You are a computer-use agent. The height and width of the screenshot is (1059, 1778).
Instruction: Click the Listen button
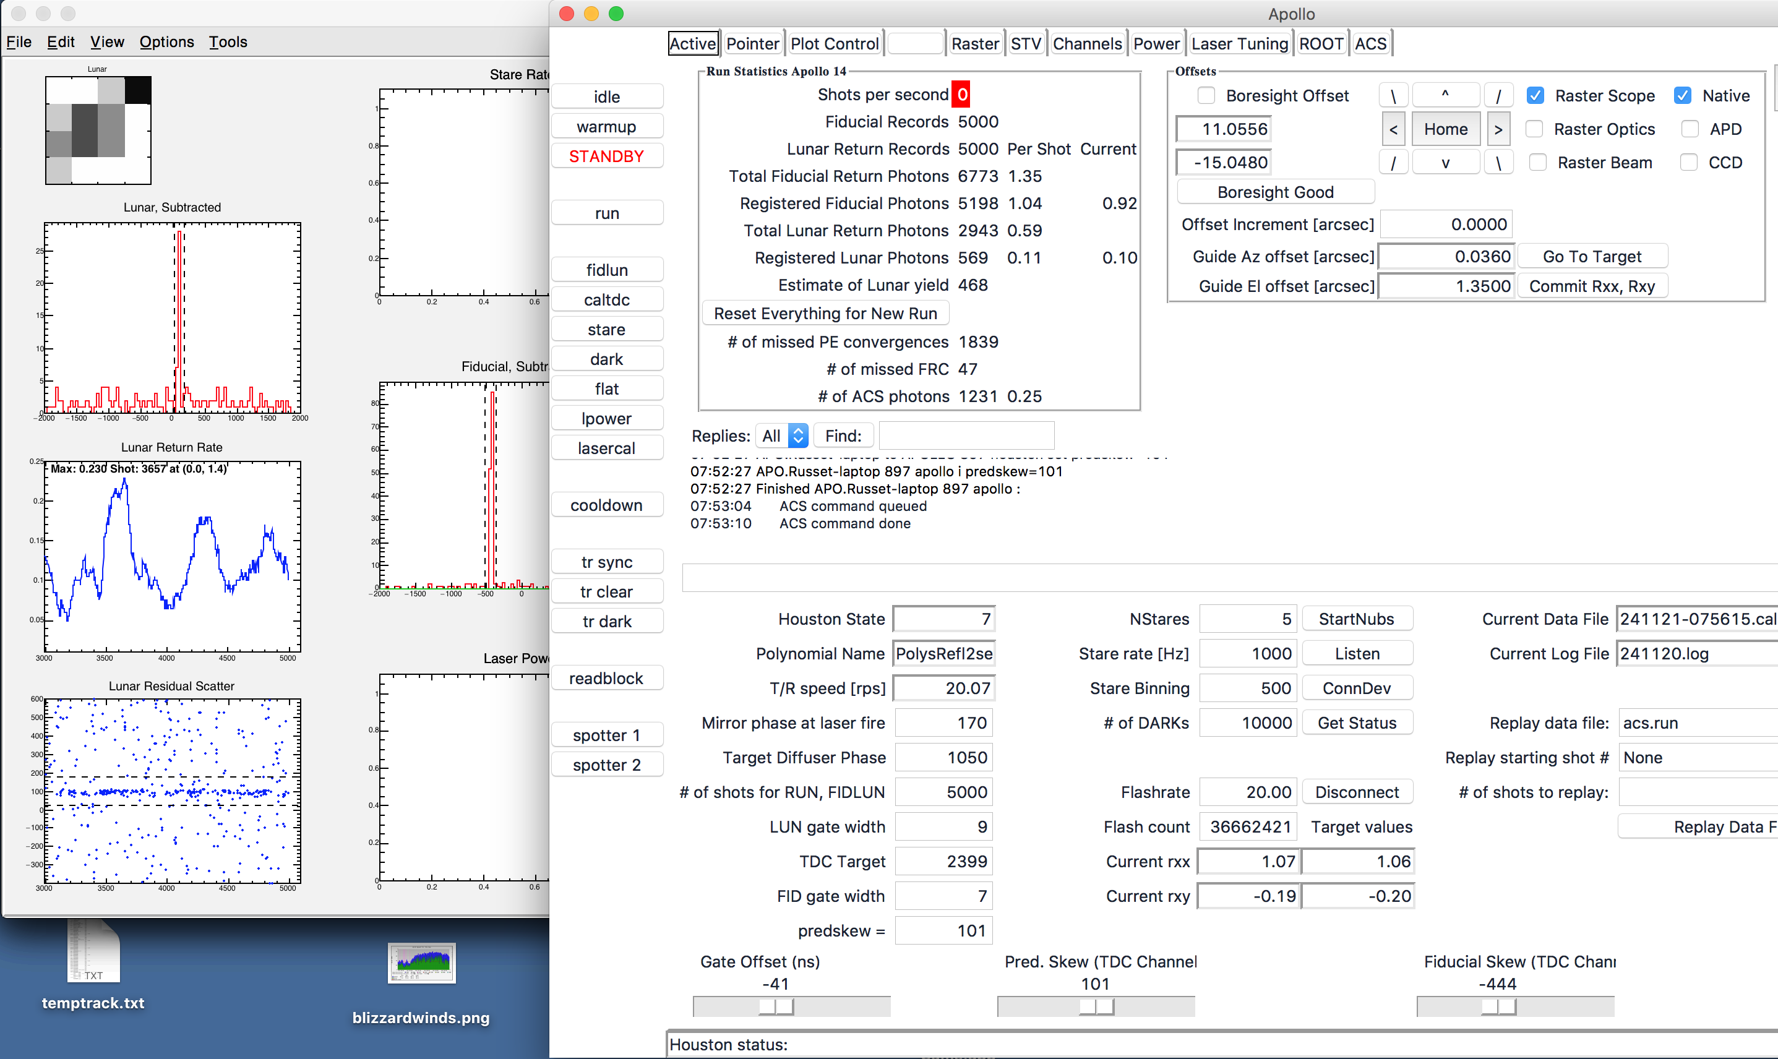1356,654
